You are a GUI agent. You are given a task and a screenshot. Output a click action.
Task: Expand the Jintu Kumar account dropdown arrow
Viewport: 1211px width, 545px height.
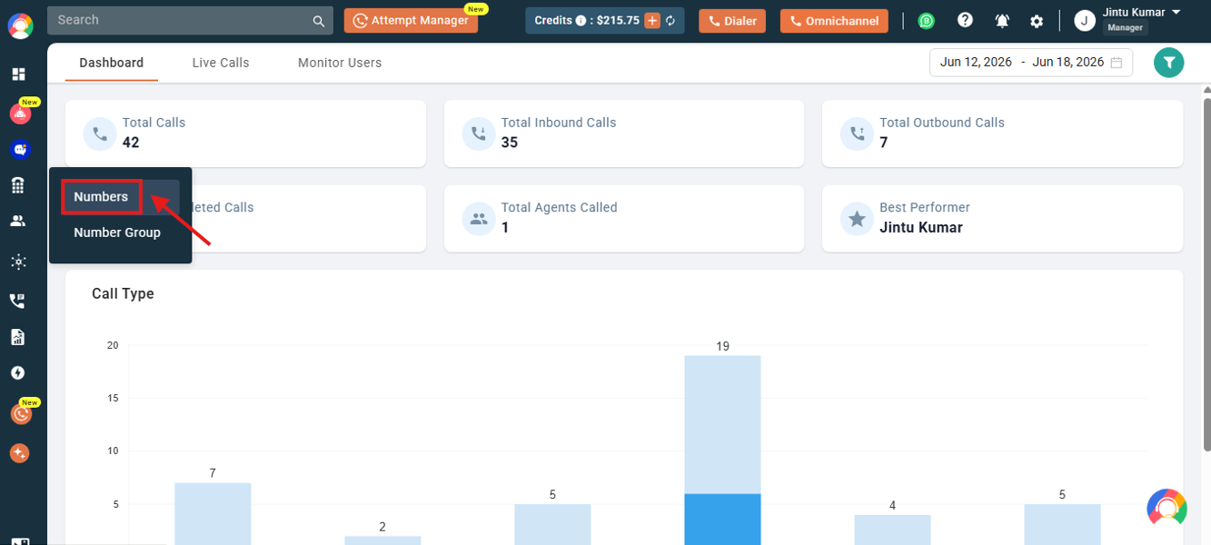click(1176, 13)
